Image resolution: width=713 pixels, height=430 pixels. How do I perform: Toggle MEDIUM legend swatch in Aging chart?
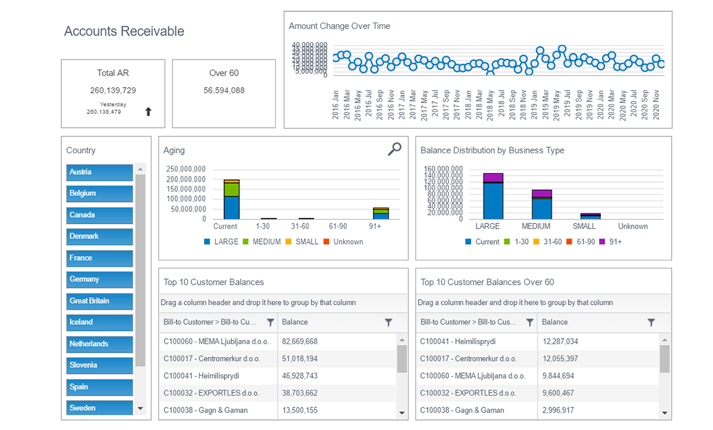coord(246,242)
